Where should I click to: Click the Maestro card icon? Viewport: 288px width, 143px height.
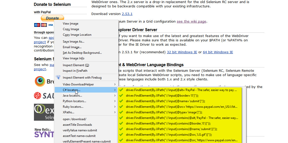click(x=37, y=25)
